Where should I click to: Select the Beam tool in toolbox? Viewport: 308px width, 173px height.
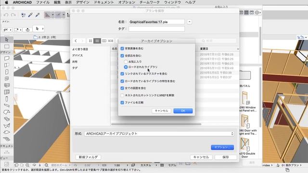click(x=7, y=105)
